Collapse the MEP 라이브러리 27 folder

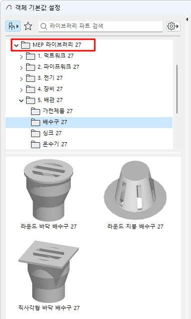coord(16,45)
